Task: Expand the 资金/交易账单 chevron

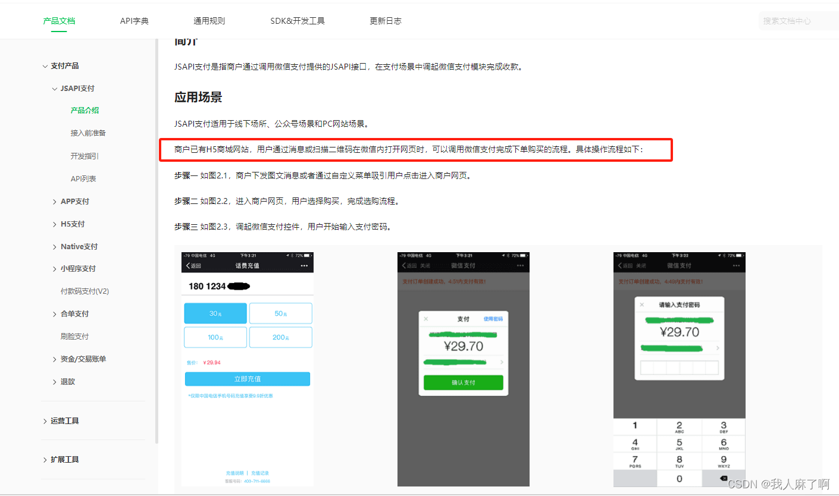Action: click(x=55, y=359)
